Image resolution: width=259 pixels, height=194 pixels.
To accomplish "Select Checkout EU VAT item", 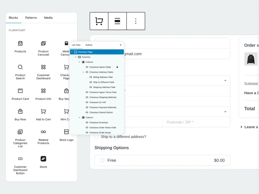I will pyautogui.click(x=97, y=102).
